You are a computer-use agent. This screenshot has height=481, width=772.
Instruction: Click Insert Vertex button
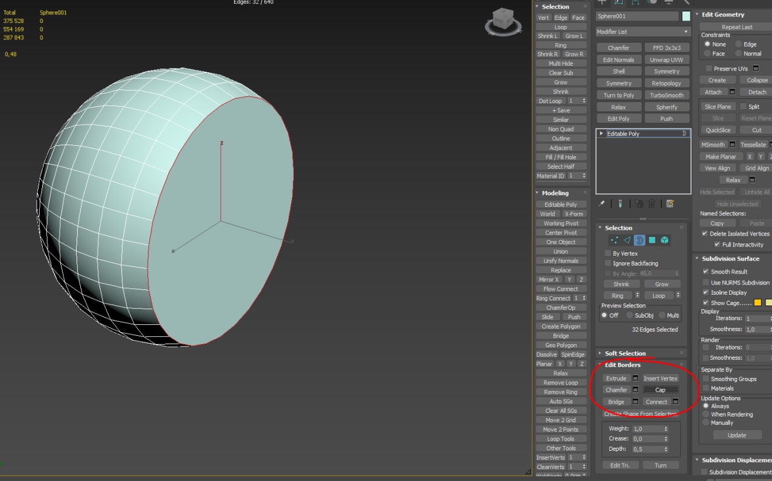point(660,379)
